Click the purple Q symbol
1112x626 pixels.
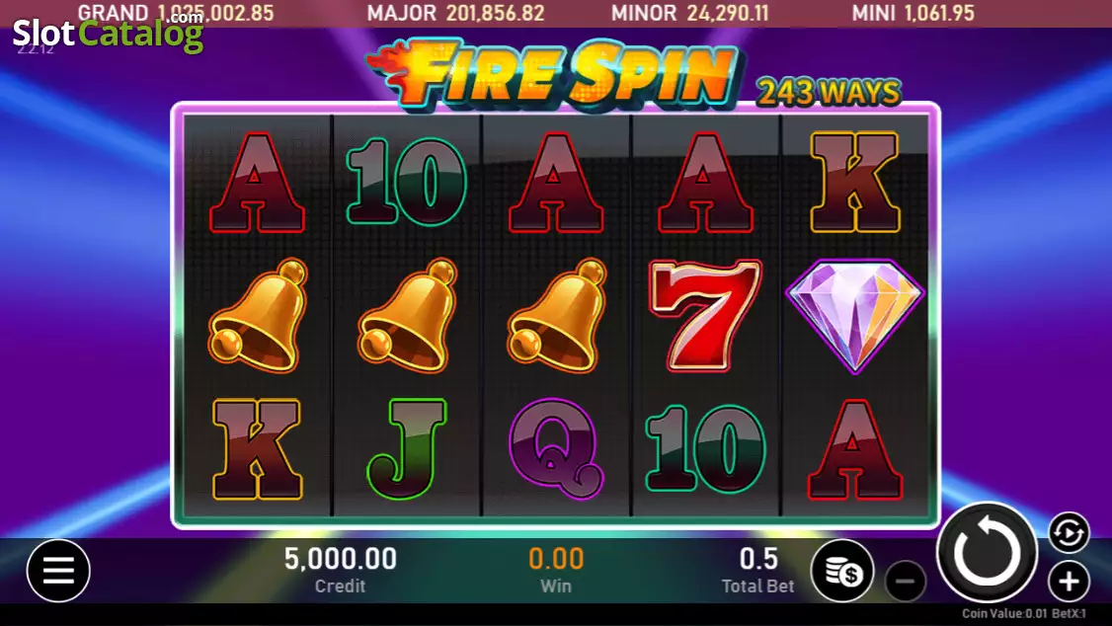click(x=556, y=448)
